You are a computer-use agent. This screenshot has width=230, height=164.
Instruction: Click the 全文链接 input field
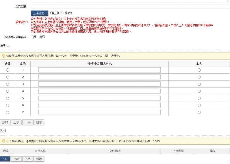pos(130,6)
